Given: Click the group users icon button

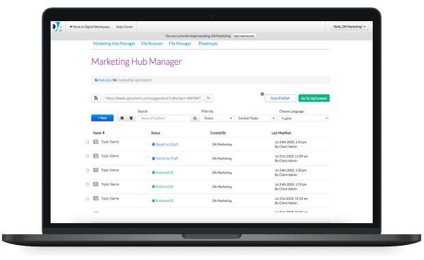Looking at the screenshot, I should pos(131,118).
